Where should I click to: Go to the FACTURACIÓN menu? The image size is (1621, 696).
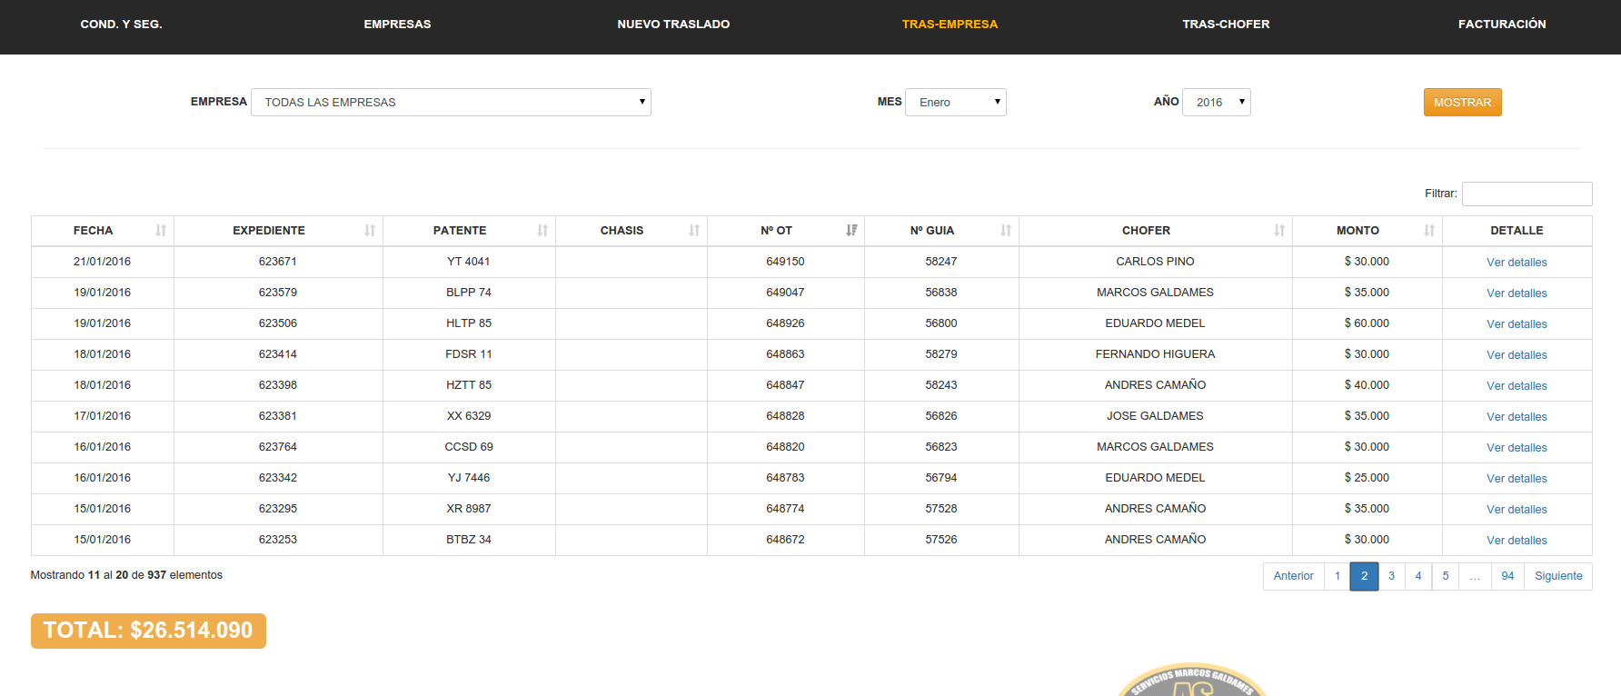tap(1501, 25)
